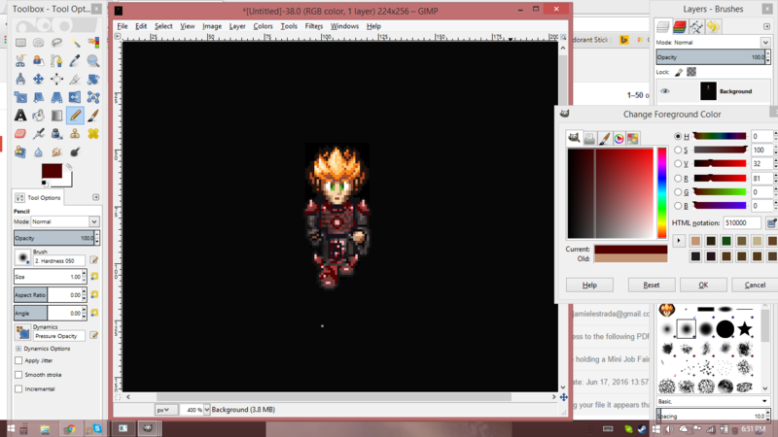
Task: Switch to the Channels tab
Action: click(x=680, y=26)
